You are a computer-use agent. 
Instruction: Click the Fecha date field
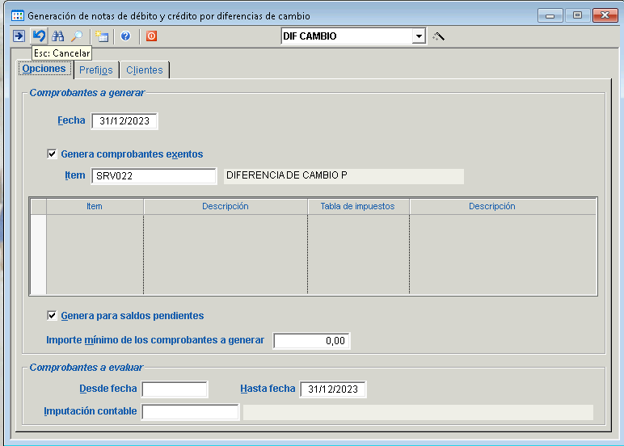point(124,121)
